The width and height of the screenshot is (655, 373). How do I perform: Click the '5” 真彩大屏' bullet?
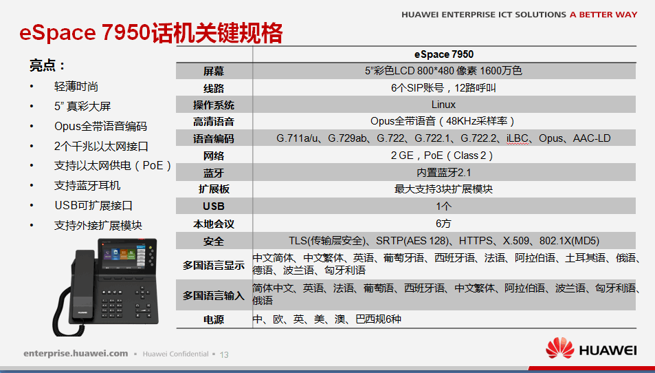pyautogui.click(x=82, y=106)
